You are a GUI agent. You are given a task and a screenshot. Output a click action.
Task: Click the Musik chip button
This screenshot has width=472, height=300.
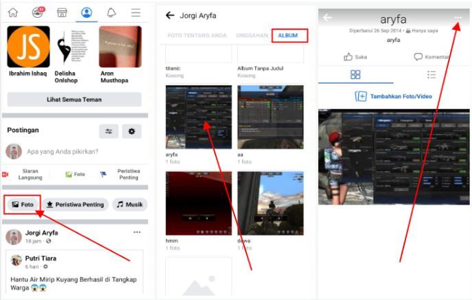tap(130, 205)
